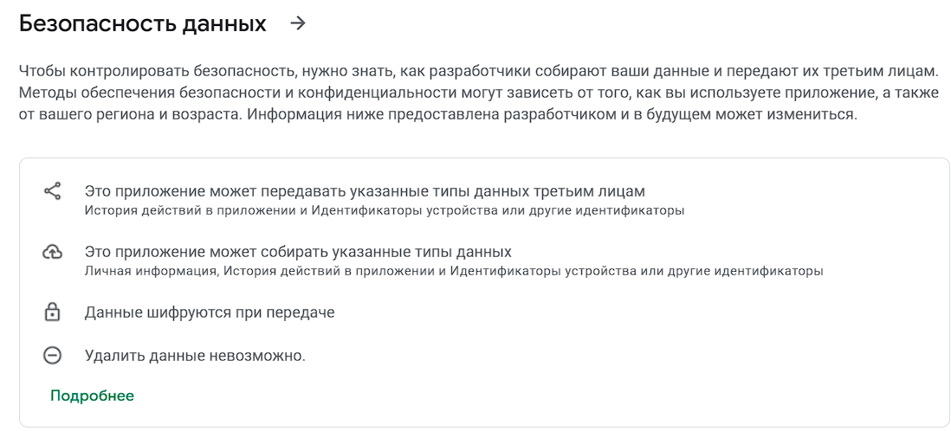The image size is (951, 431).
Task: Click shared data list starting with История действий
Action: pos(385,211)
